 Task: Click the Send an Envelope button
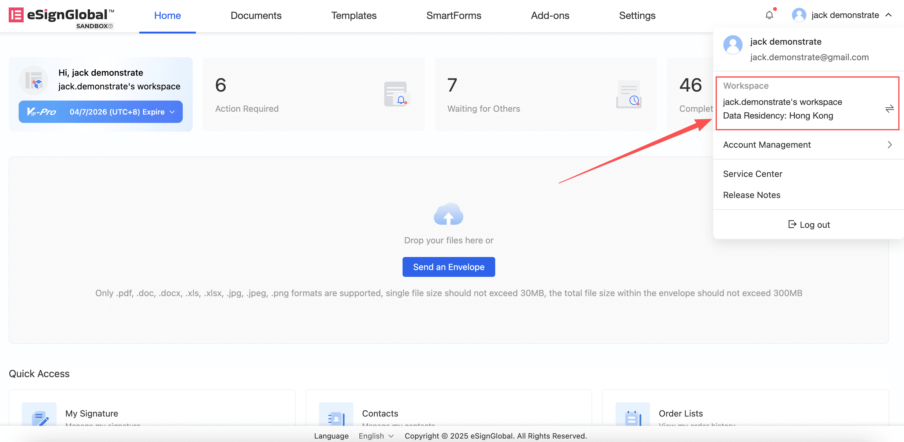pyautogui.click(x=449, y=267)
